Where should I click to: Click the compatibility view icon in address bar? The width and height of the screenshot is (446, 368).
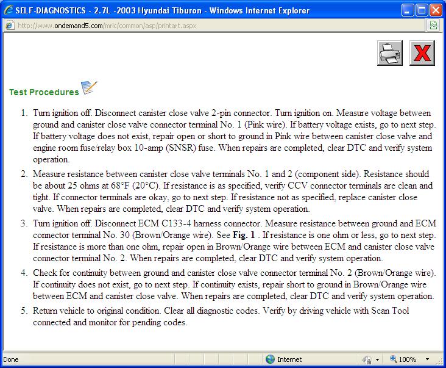tap(433, 26)
